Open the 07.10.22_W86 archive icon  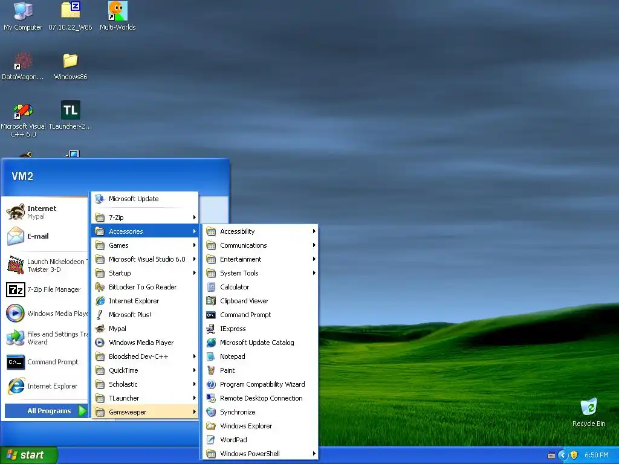[x=70, y=16]
